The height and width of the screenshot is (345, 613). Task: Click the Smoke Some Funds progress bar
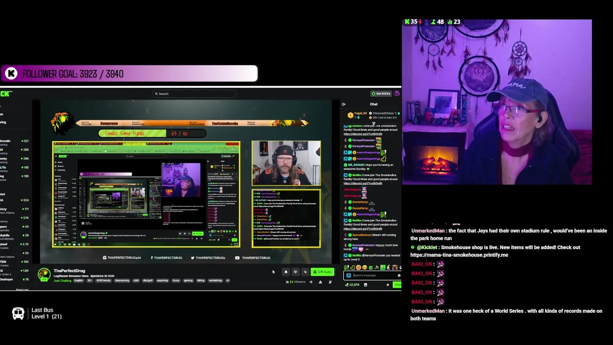[x=152, y=134]
